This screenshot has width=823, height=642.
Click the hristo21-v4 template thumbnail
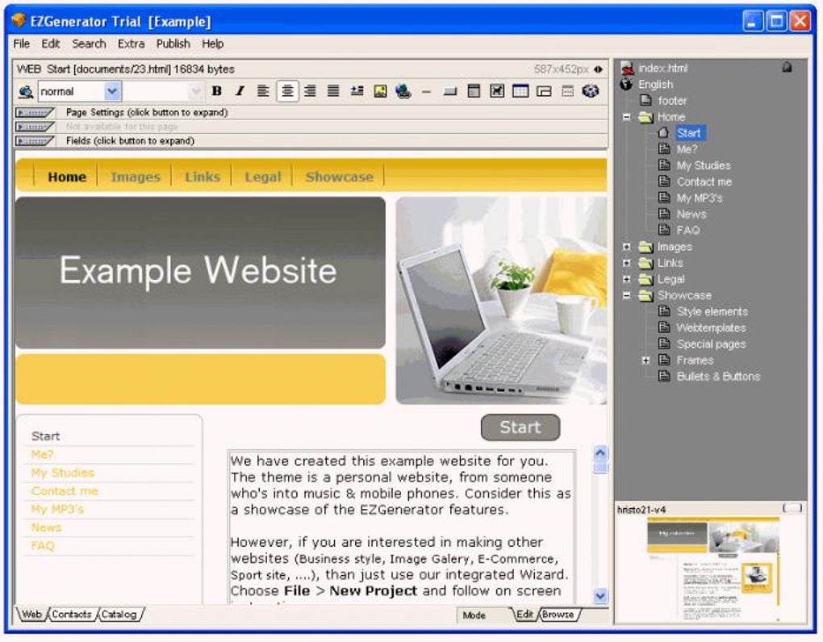712,569
